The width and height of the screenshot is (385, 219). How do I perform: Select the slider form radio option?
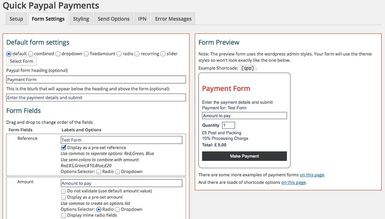coord(163,54)
